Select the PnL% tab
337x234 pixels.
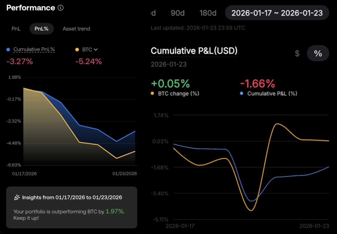tap(41, 29)
